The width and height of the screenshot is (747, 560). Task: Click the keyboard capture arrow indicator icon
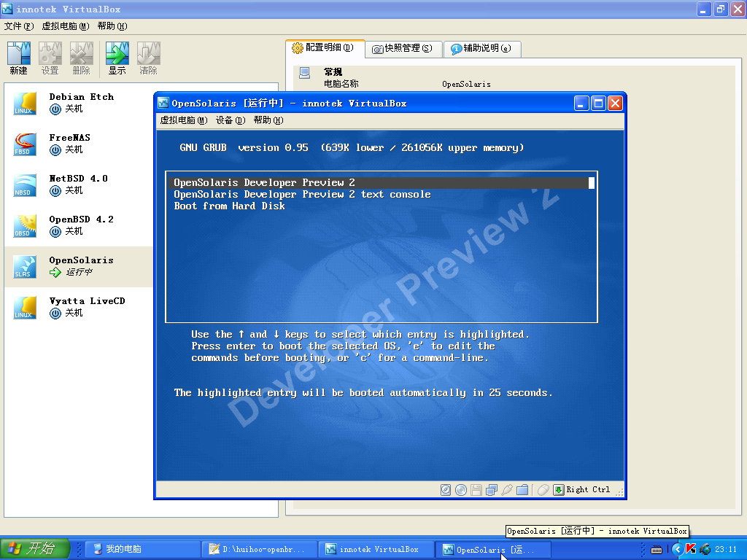pos(559,490)
